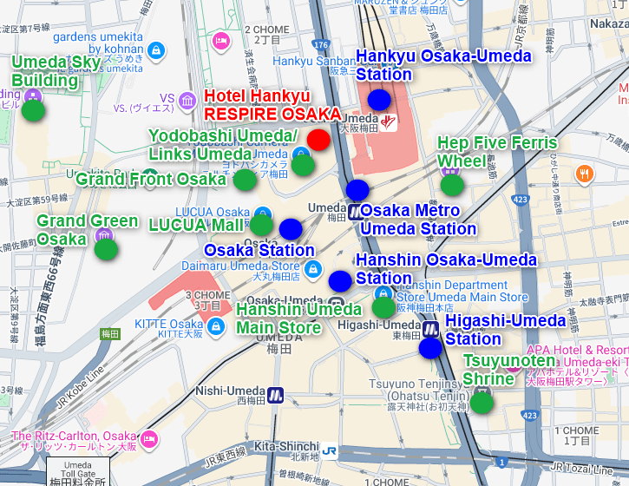Click the green dot under Hep Five Ferris Wheel
This screenshot has height=486, width=629.
452,185
